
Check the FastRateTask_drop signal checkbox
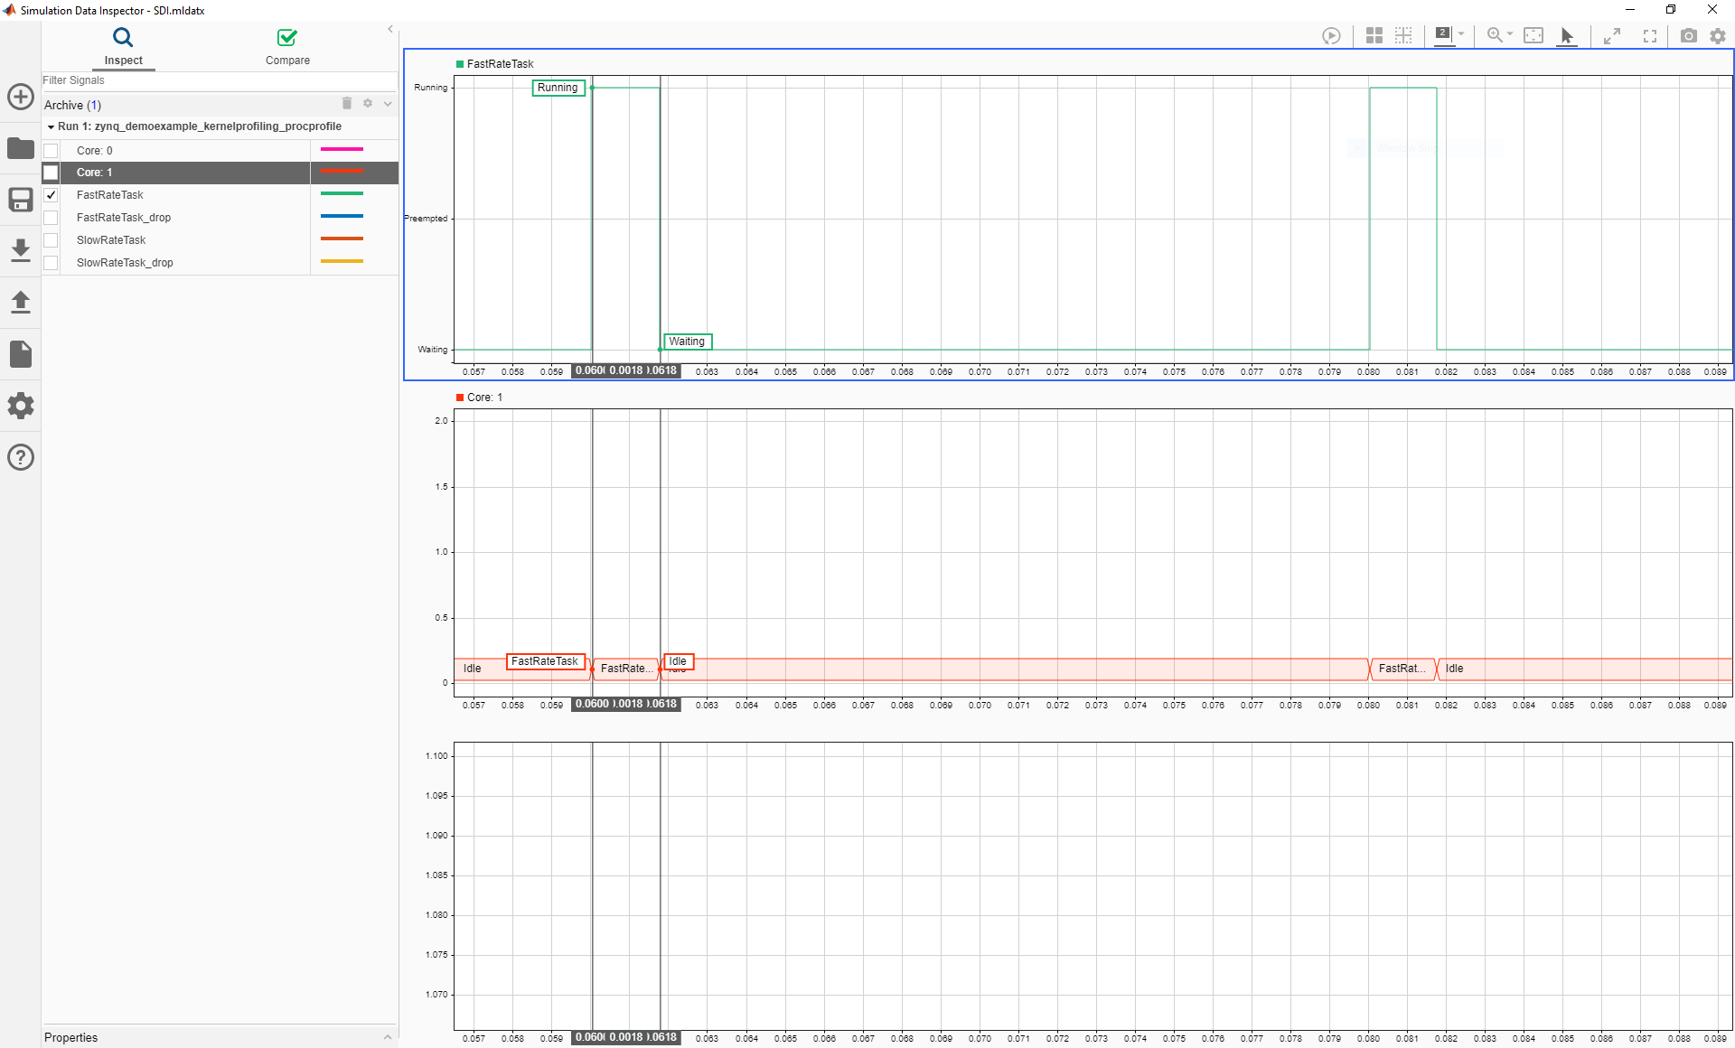pos(51,218)
